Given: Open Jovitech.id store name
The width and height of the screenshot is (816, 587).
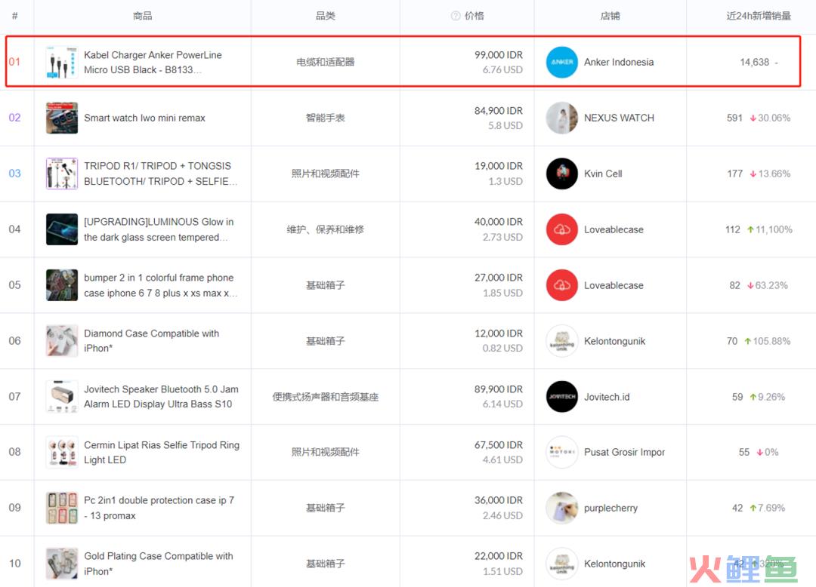Looking at the screenshot, I should (x=607, y=397).
